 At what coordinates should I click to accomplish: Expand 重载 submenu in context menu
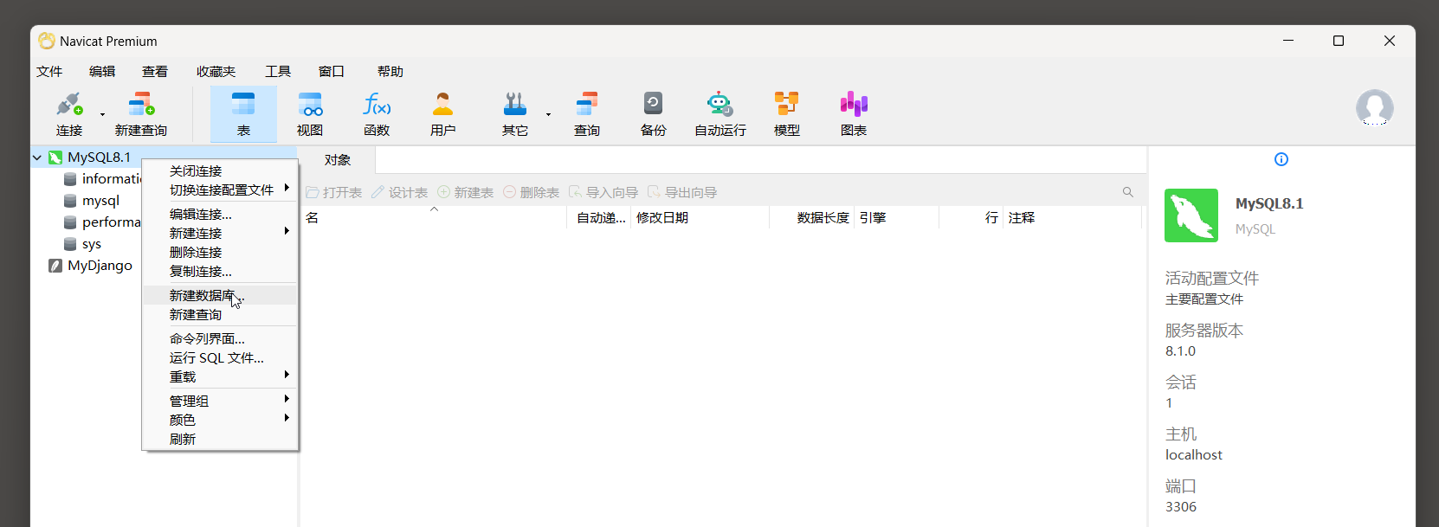tap(220, 377)
